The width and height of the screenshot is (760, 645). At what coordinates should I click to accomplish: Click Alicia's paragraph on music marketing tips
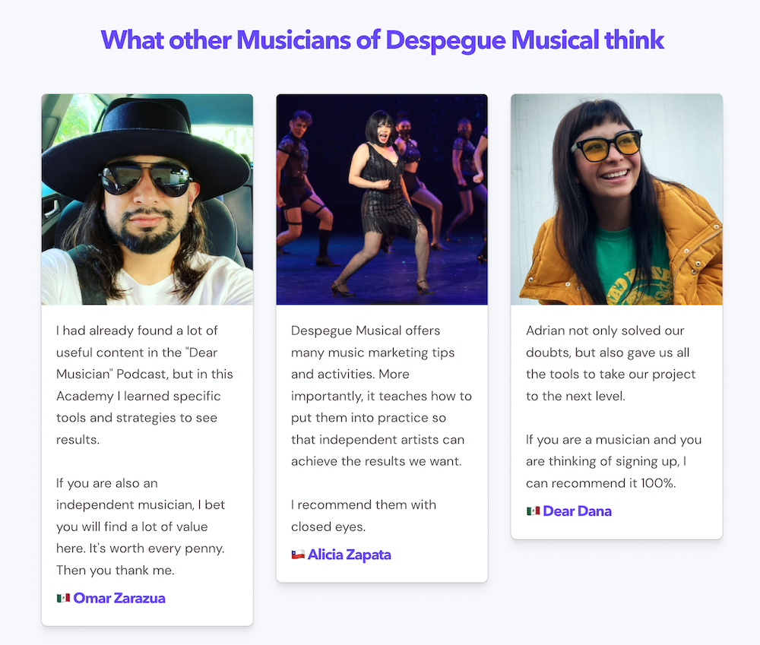point(381,396)
